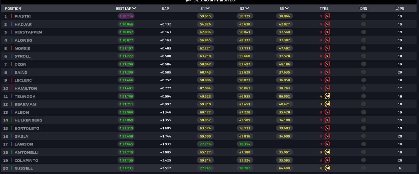Click Piastri's soft tyre icon

[327, 16]
